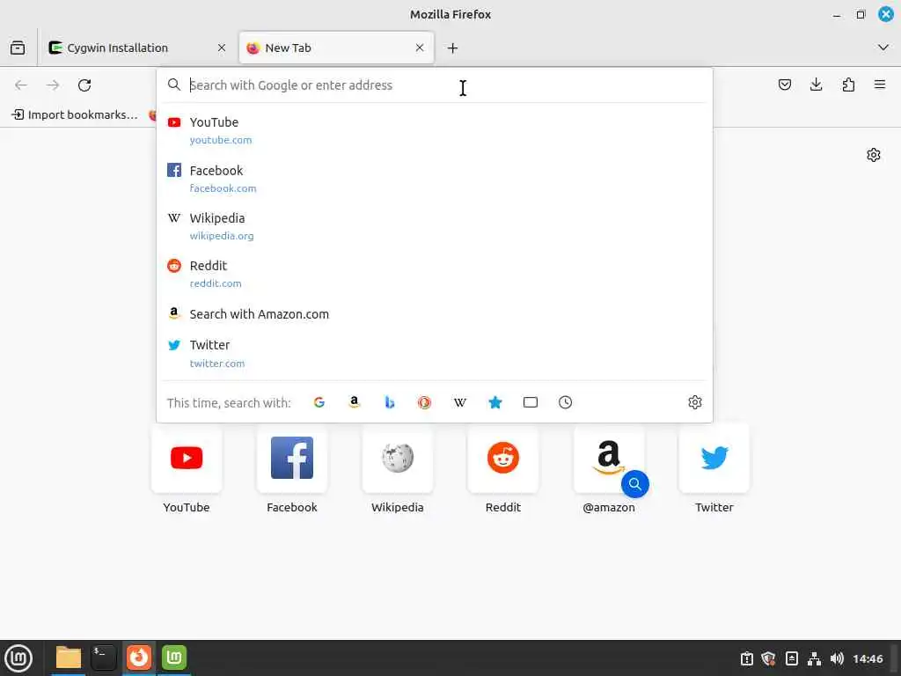The height and width of the screenshot is (676, 901).
Task: Select the New Tab tab
Action: click(336, 48)
